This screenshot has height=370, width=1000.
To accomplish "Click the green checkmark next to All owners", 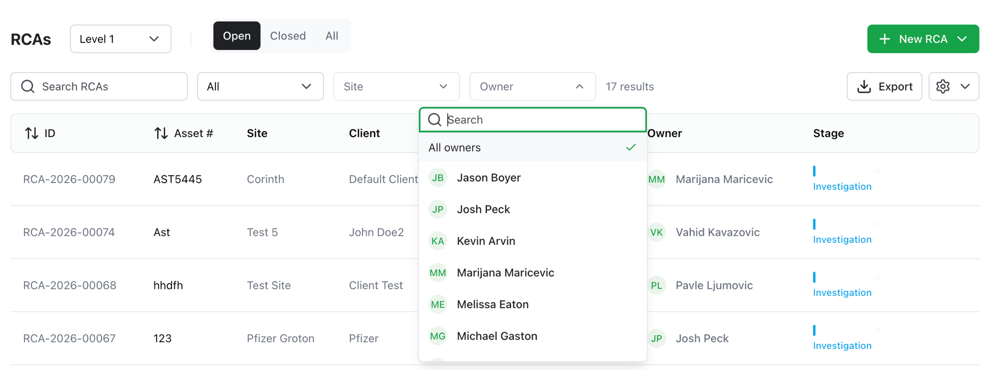I will click(631, 147).
